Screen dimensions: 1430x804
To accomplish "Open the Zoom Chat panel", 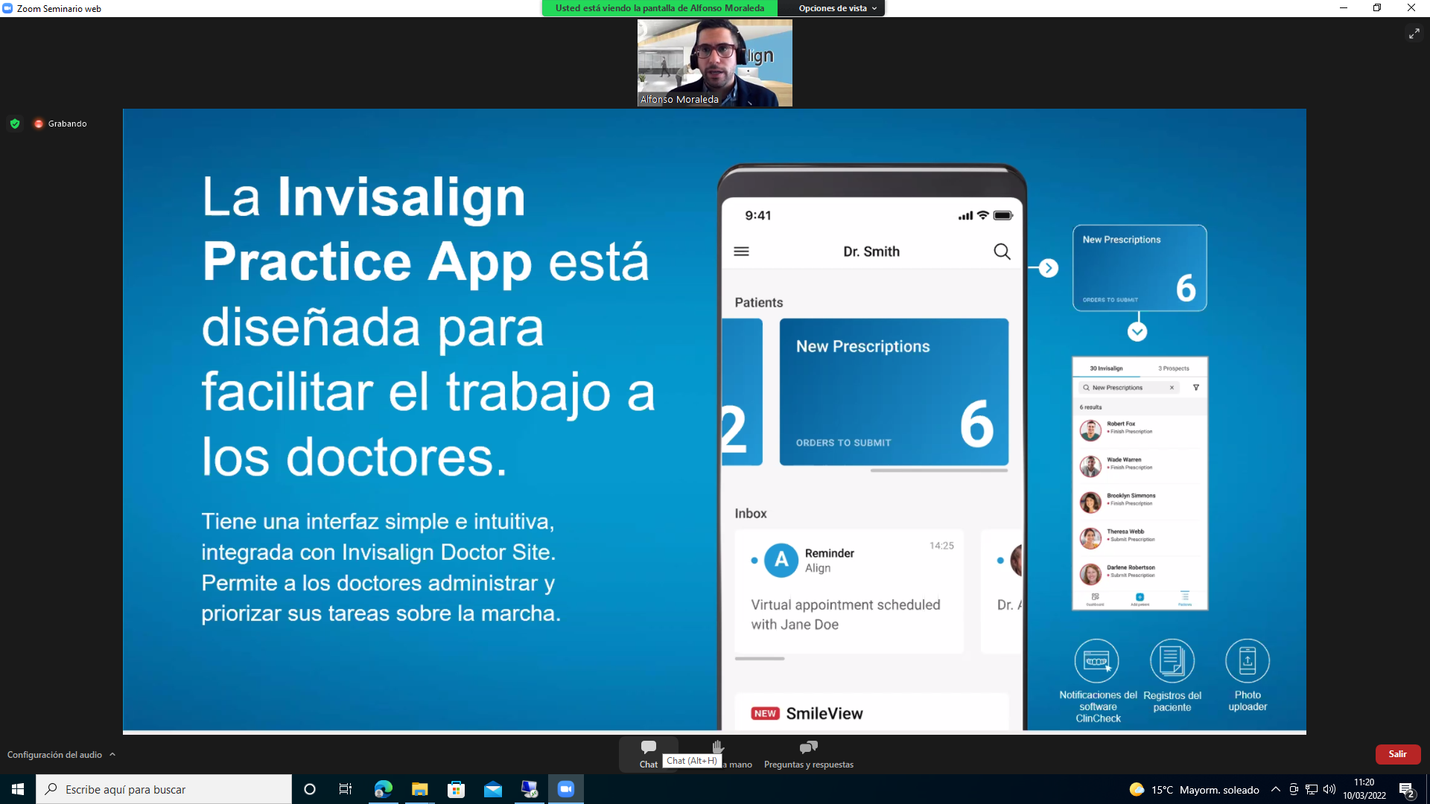I will pos(649,753).
